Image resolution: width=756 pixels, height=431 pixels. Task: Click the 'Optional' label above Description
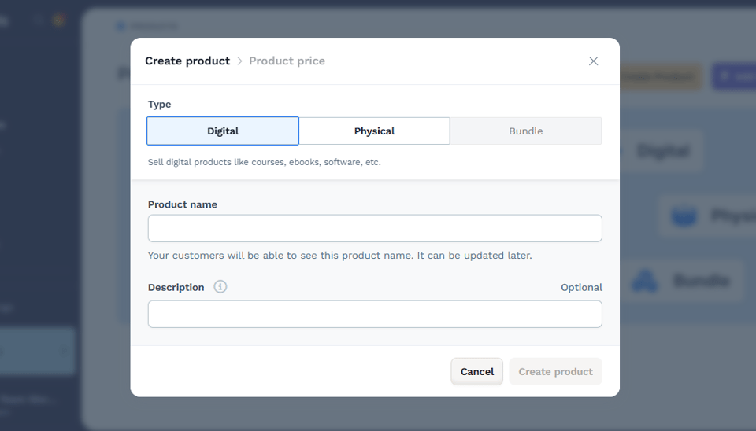point(581,288)
